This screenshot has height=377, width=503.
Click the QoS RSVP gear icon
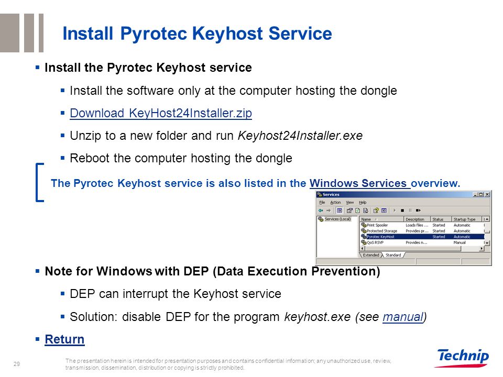(x=364, y=242)
